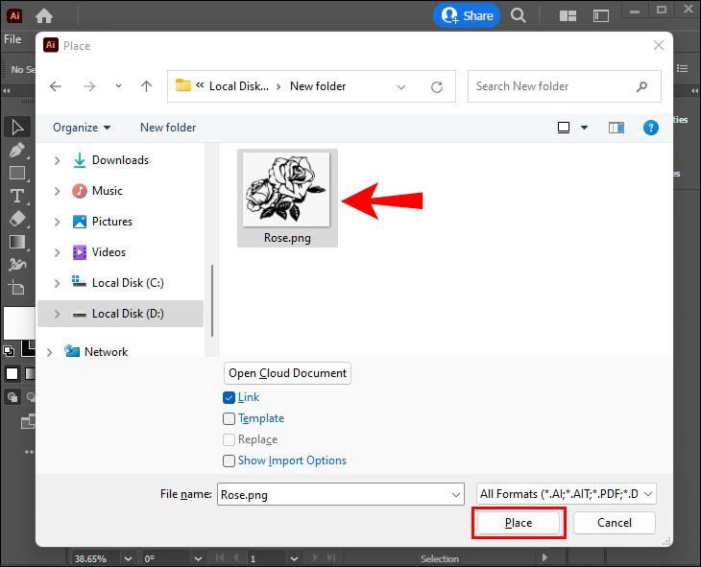
Task: Click the Cancel button
Action: (615, 523)
